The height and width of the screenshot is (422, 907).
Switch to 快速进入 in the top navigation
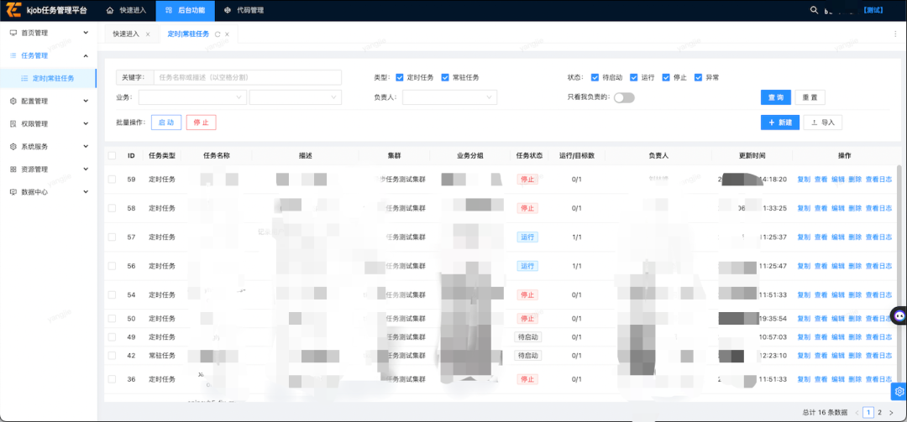click(127, 10)
